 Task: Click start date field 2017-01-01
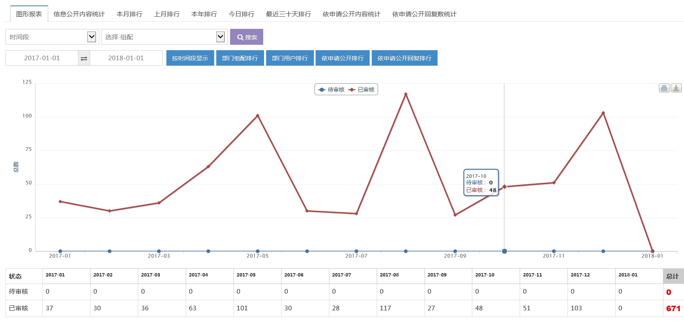coord(42,58)
